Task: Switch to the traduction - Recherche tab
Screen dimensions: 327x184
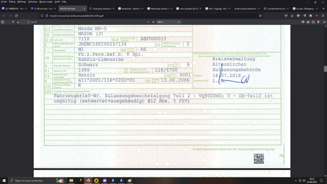Action: (x=131, y=9)
